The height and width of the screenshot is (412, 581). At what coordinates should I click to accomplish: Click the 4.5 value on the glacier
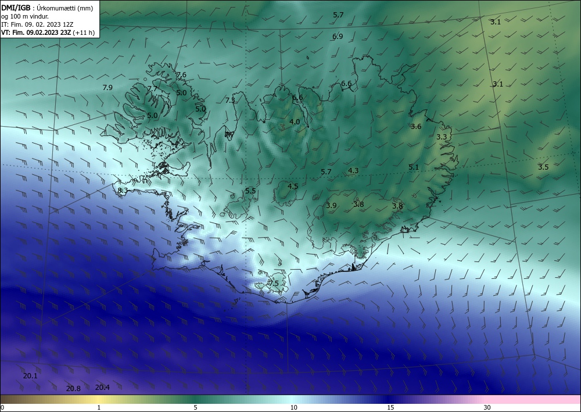click(x=293, y=186)
